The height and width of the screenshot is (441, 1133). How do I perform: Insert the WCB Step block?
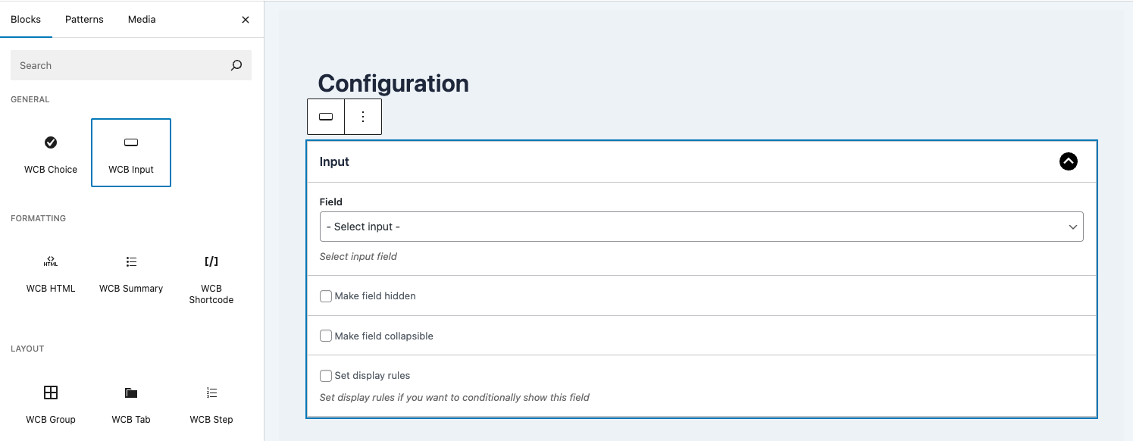211,403
